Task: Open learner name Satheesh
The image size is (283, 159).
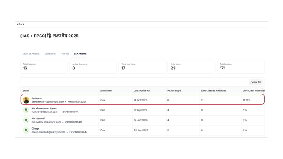Action: [x=37, y=98]
